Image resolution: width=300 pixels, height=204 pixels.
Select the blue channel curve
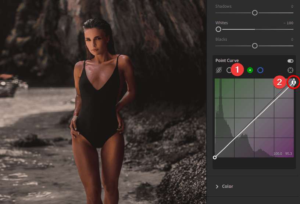[260, 70]
